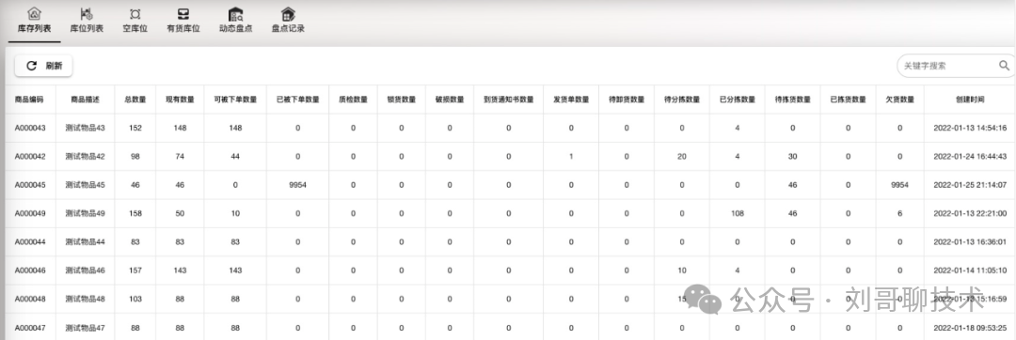Screen dimensions: 1016x340
Task: Click the 已分拣数量 value 108
Action: pyautogui.click(x=738, y=213)
